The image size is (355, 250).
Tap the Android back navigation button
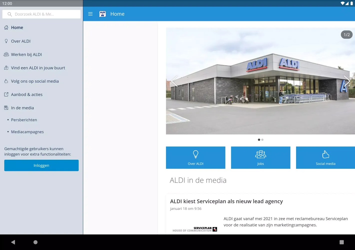(13, 242)
